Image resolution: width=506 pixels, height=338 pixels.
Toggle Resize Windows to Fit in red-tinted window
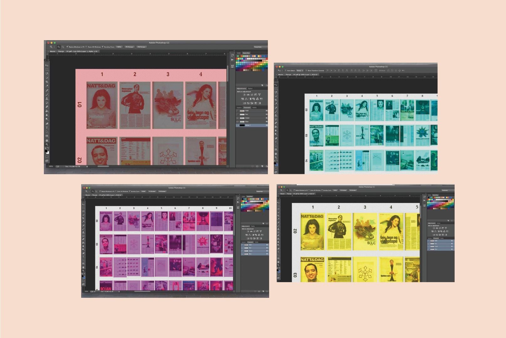coord(67,47)
